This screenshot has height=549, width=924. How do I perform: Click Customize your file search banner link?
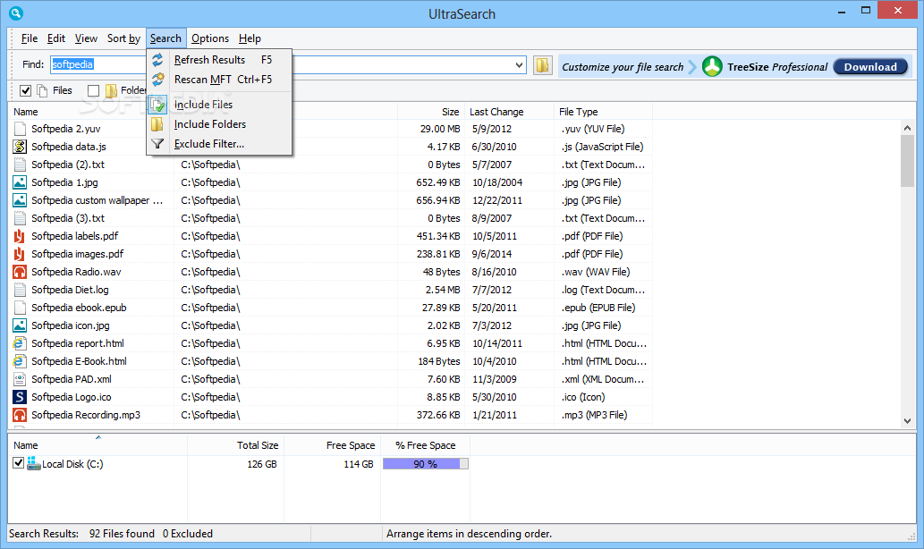tap(623, 66)
